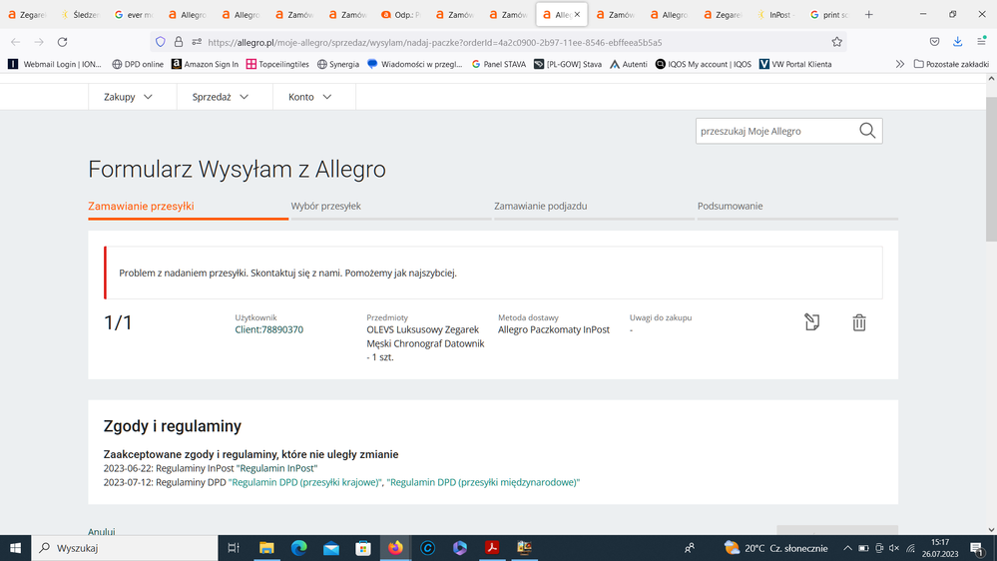Open the VW Portal Klienta bookmark
Screen dimensions: 997x561
(x=795, y=64)
